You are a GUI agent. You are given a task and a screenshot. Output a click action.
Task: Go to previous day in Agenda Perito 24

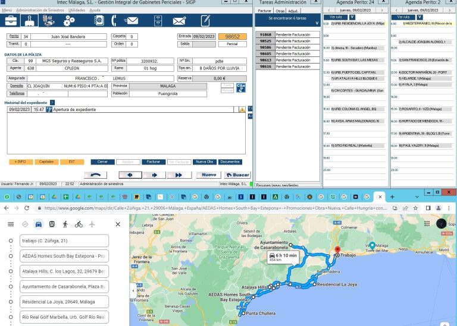click(x=329, y=10)
